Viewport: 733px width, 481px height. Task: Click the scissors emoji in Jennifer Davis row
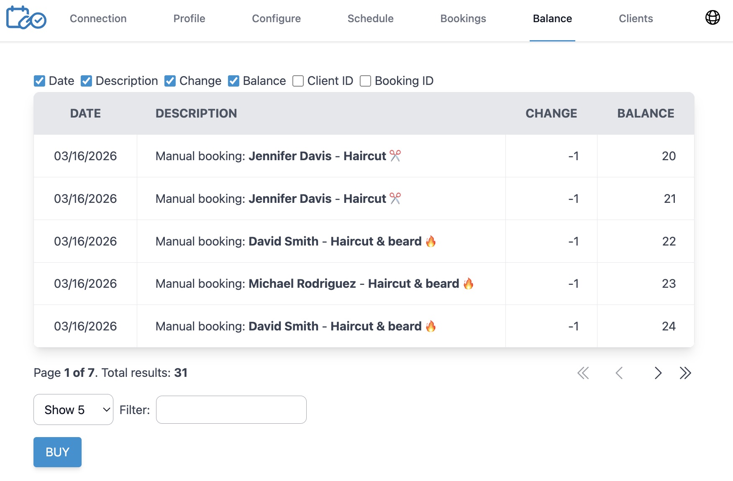click(395, 156)
